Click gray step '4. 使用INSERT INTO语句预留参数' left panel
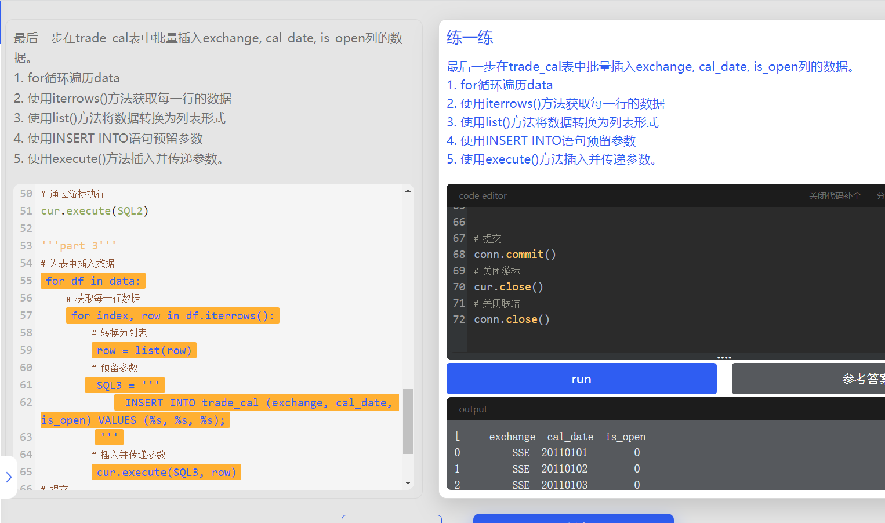Viewport: 885px width, 523px height. coord(108,139)
